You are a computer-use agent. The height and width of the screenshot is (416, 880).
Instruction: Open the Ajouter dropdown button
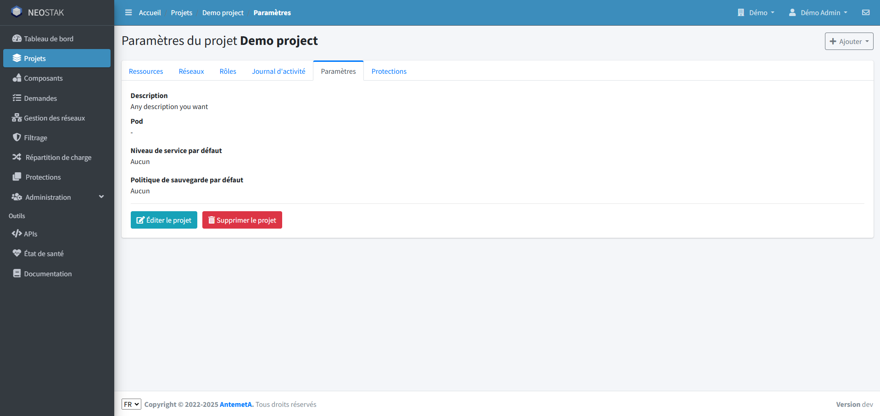(849, 41)
